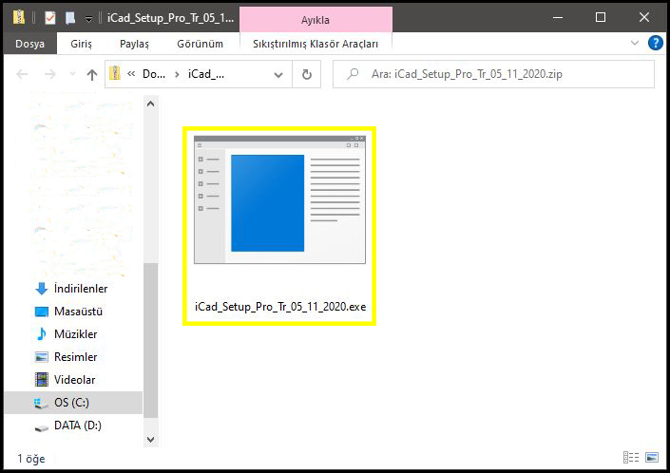Switch to large thumbnails view in status bar
The image size is (670, 473).
[x=652, y=457]
